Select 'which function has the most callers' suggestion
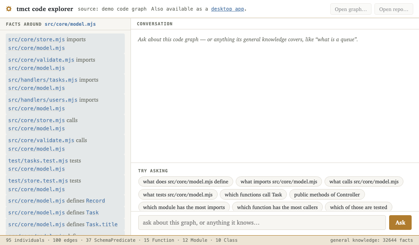Image resolution: width=419 pixels, height=245 pixels. click(277, 207)
